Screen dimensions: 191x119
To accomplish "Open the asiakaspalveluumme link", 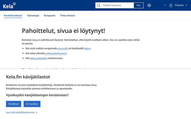I will (x=56, y=53).
